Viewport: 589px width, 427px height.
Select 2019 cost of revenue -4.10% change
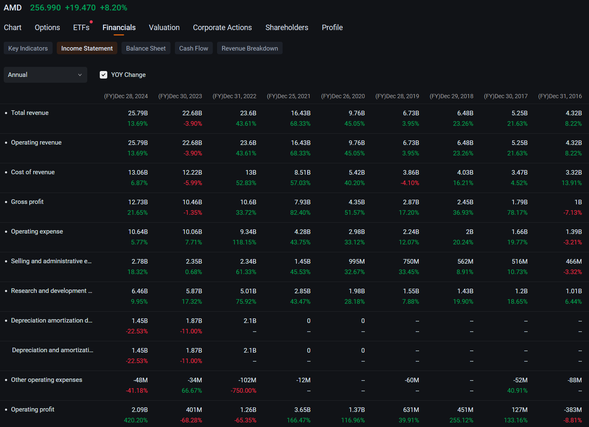pos(410,183)
